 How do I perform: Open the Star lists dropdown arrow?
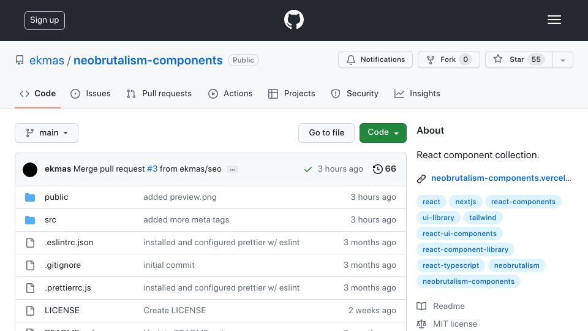click(x=562, y=59)
